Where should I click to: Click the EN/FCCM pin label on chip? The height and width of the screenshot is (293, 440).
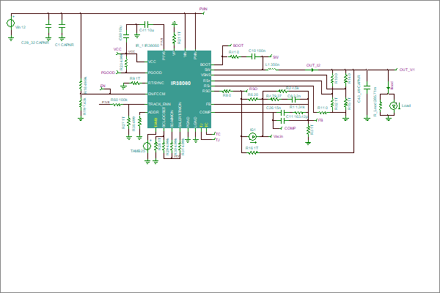[x=157, y=94]
